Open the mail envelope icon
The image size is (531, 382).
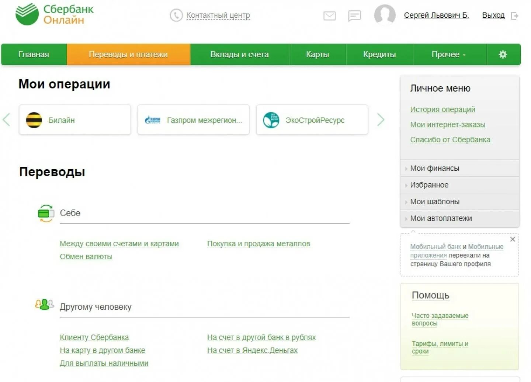(330, 16)
